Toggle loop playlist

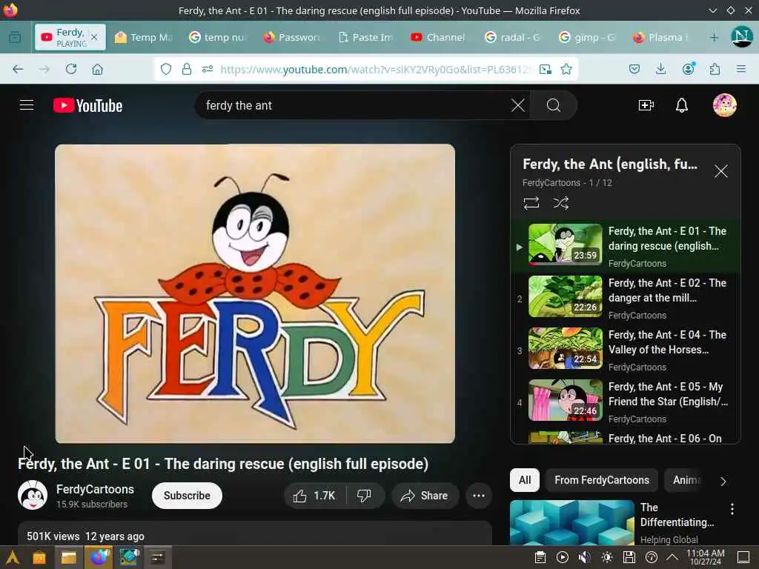point(531,203)
